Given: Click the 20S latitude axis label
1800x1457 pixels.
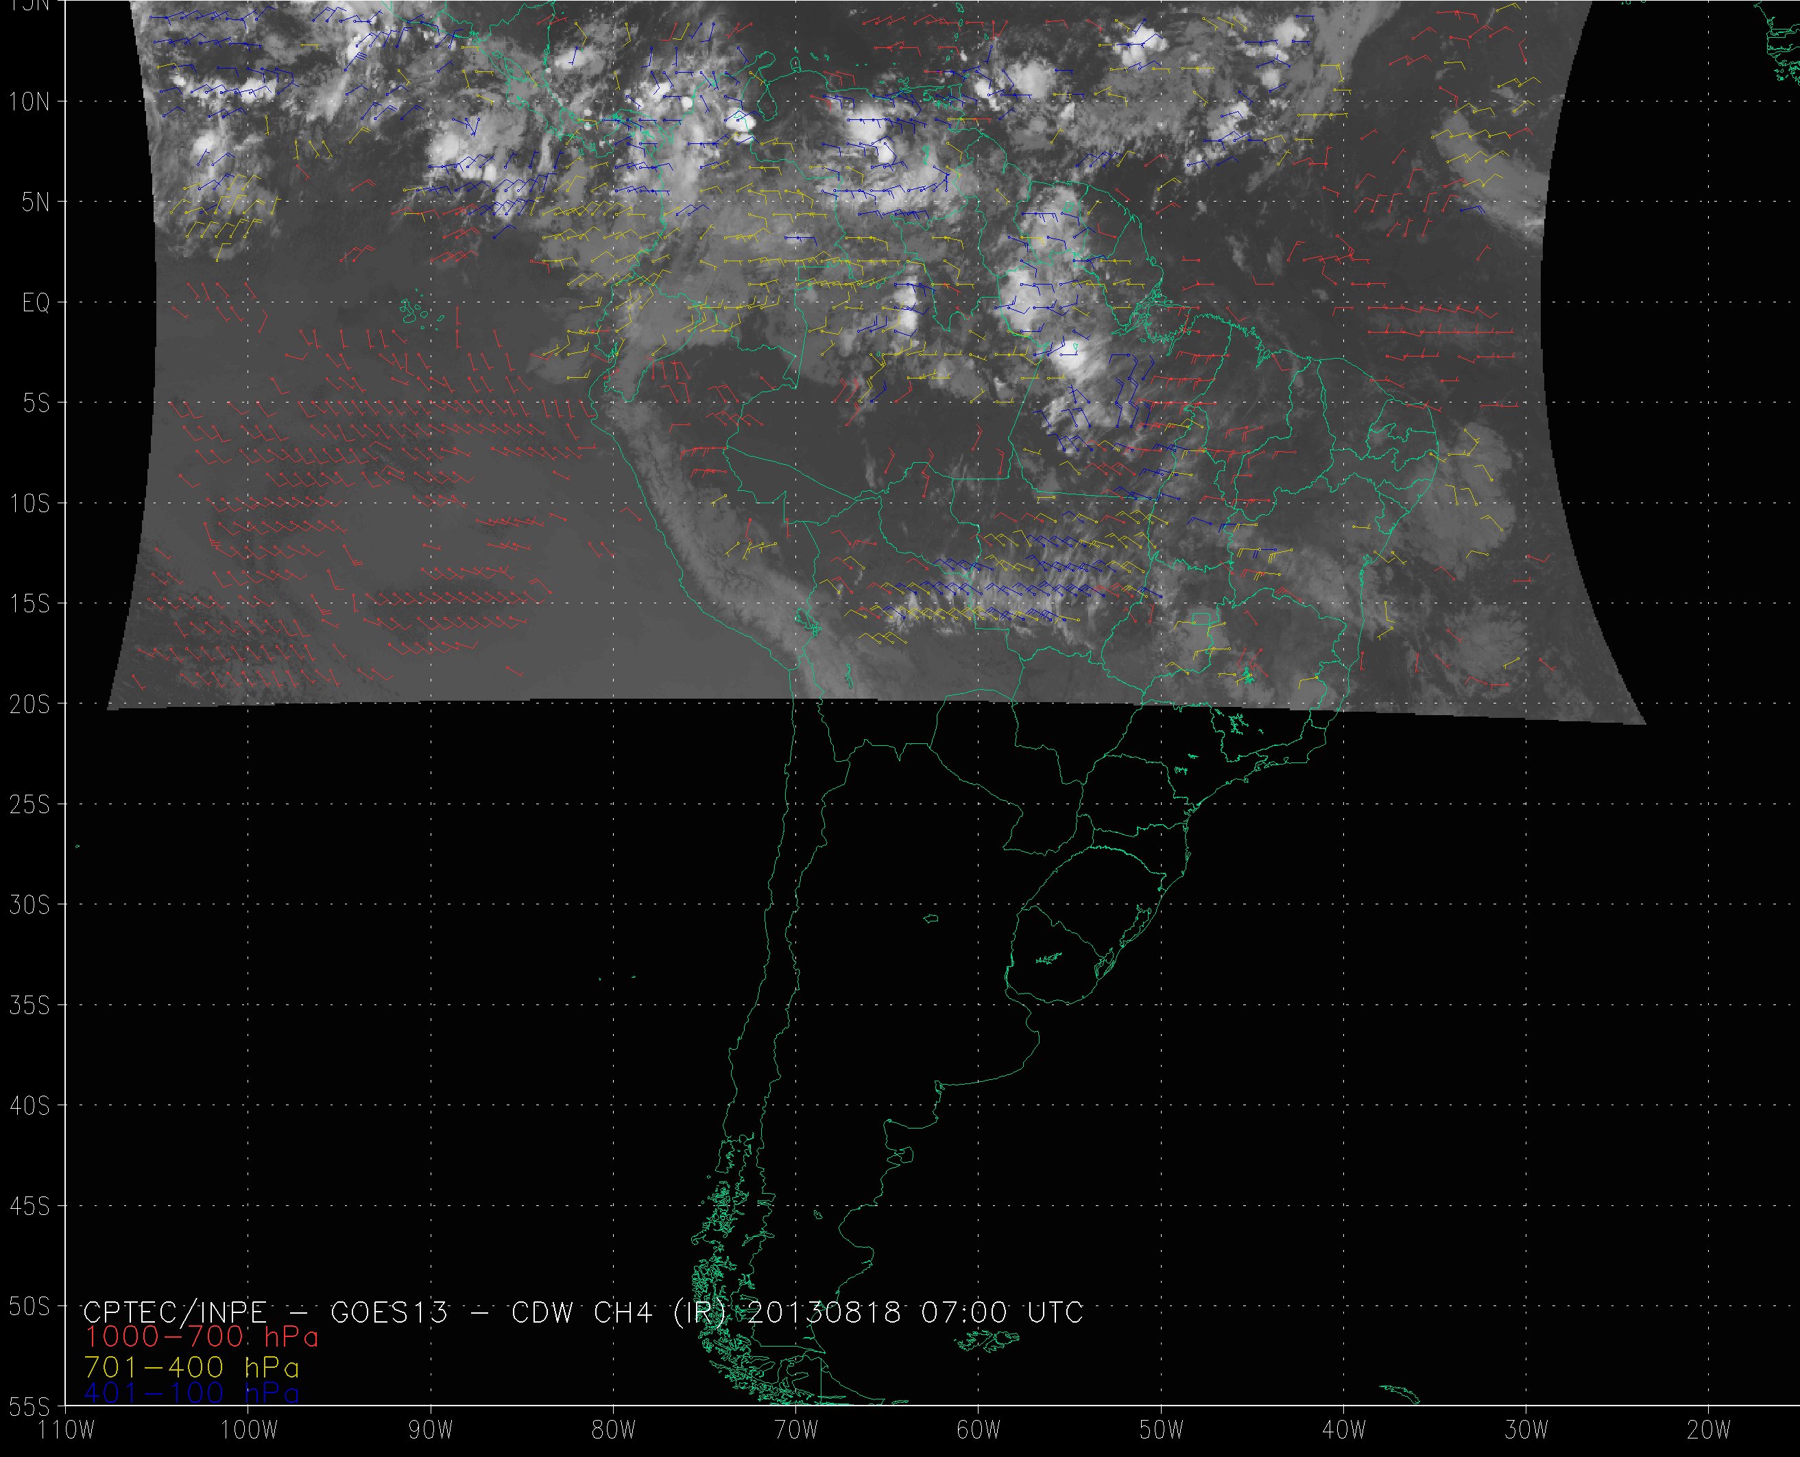Looking at the screenshot, I should tap(29, 705).
